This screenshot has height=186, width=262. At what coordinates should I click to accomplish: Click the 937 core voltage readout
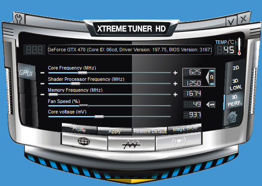(193, 115)
